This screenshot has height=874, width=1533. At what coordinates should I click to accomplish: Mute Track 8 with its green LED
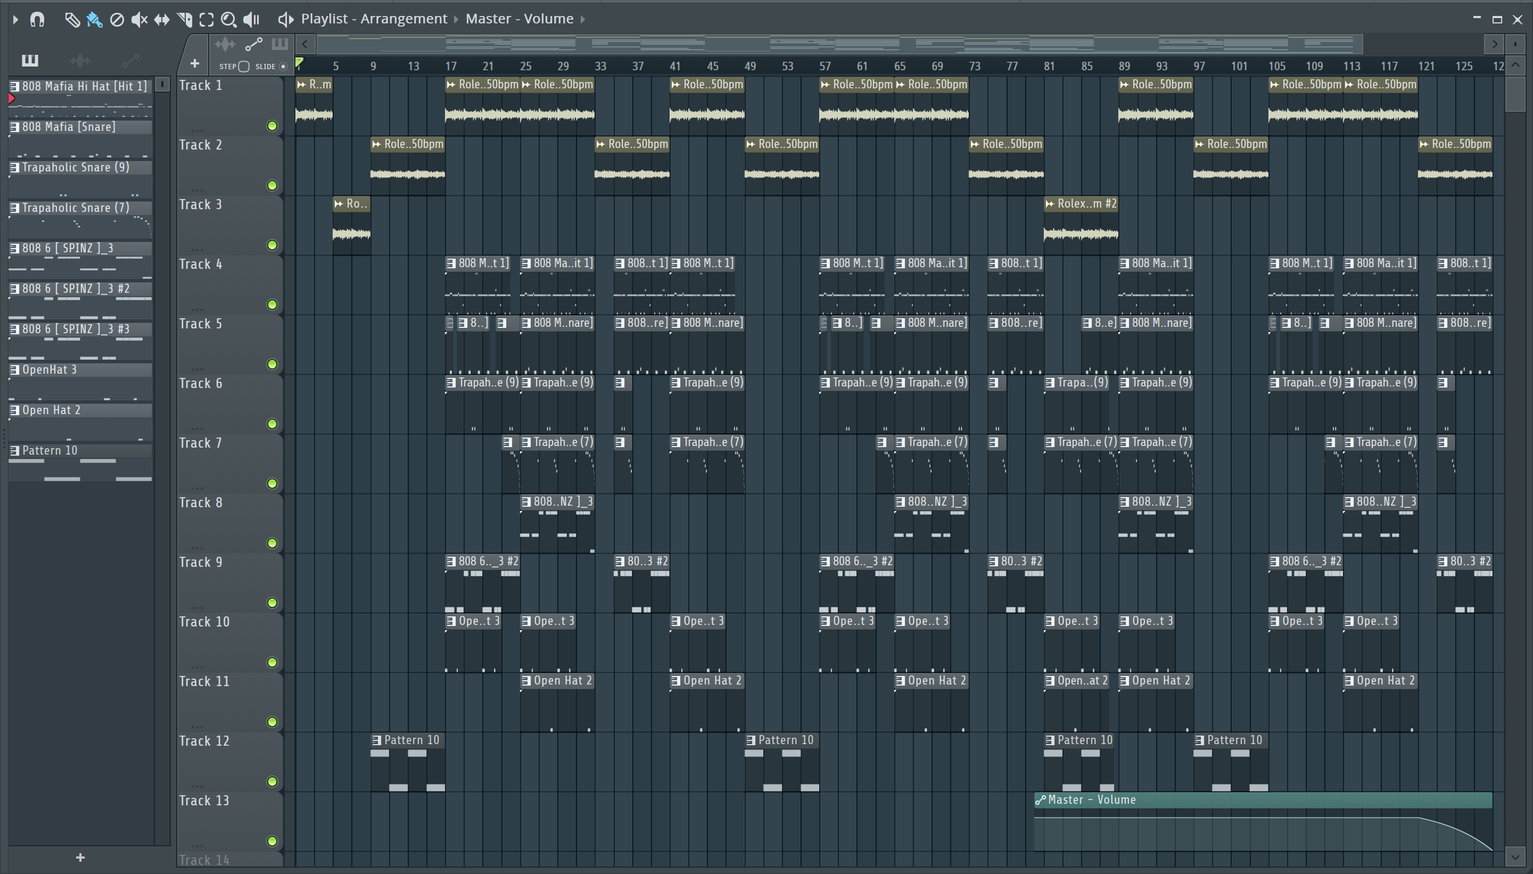[x=272, y=543]
